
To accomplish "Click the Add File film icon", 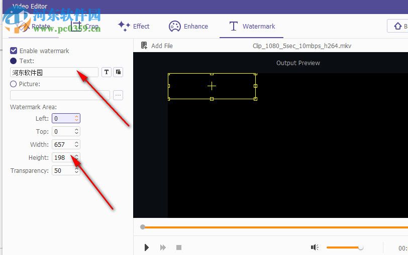I will tap(144, 46).
